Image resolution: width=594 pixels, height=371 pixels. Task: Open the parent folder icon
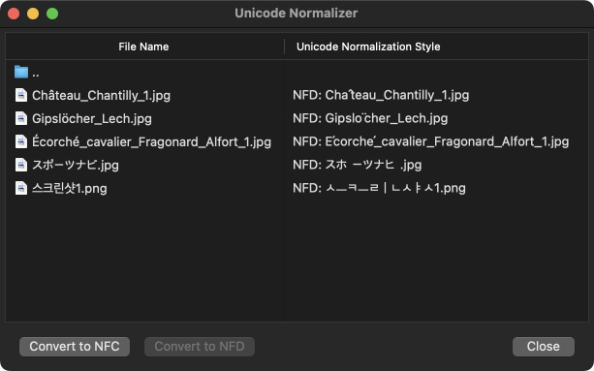21,72
